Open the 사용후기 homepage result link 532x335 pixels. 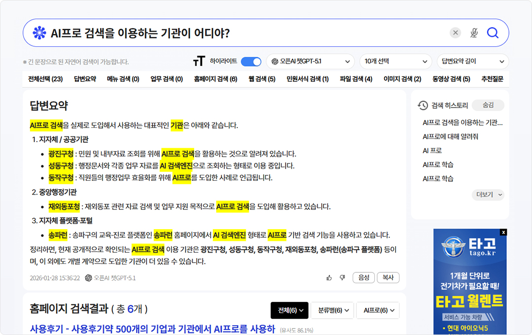point(152,329)
